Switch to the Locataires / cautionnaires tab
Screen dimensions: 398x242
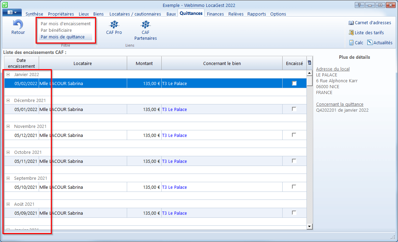(x=135, y=14)
